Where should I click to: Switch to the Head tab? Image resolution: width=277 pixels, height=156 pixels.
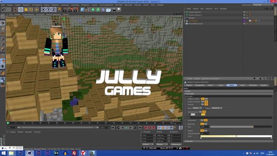click(x=242, y=85)
